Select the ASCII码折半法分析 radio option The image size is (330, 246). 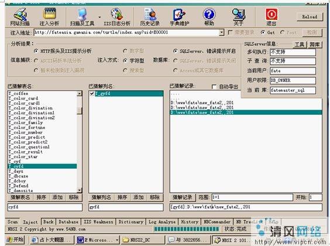click(x=36, y=61)
